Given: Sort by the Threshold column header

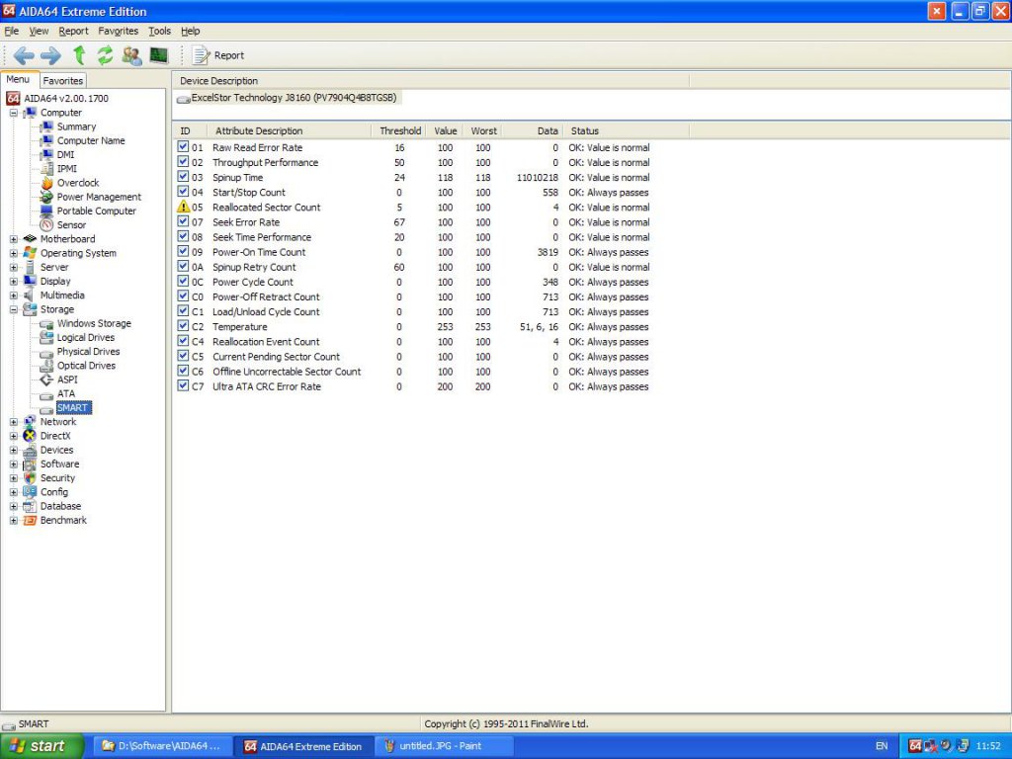Looking at the screenshot, I should click(398, 130).
